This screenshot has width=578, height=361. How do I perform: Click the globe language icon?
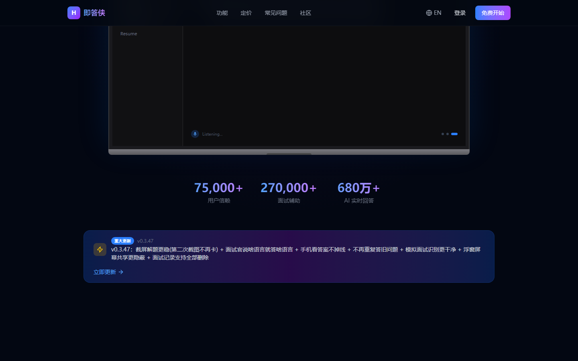pos(429,13)
